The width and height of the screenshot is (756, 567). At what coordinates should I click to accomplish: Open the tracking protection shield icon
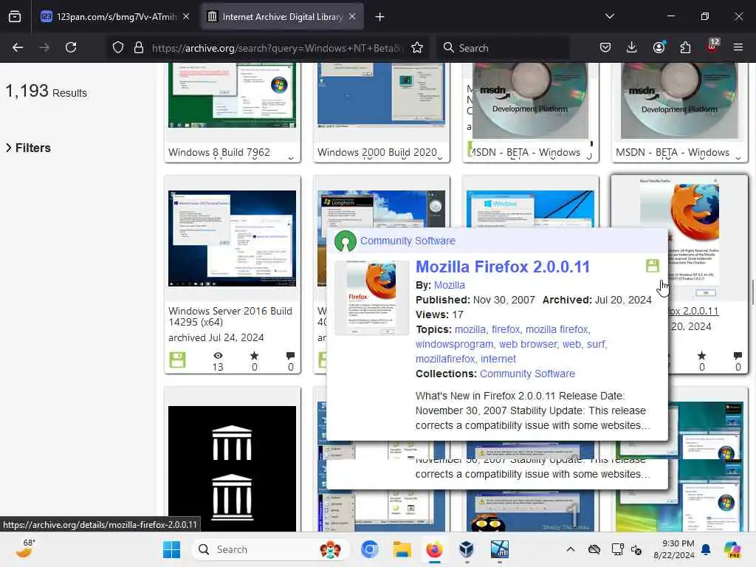tap(118, 47)
